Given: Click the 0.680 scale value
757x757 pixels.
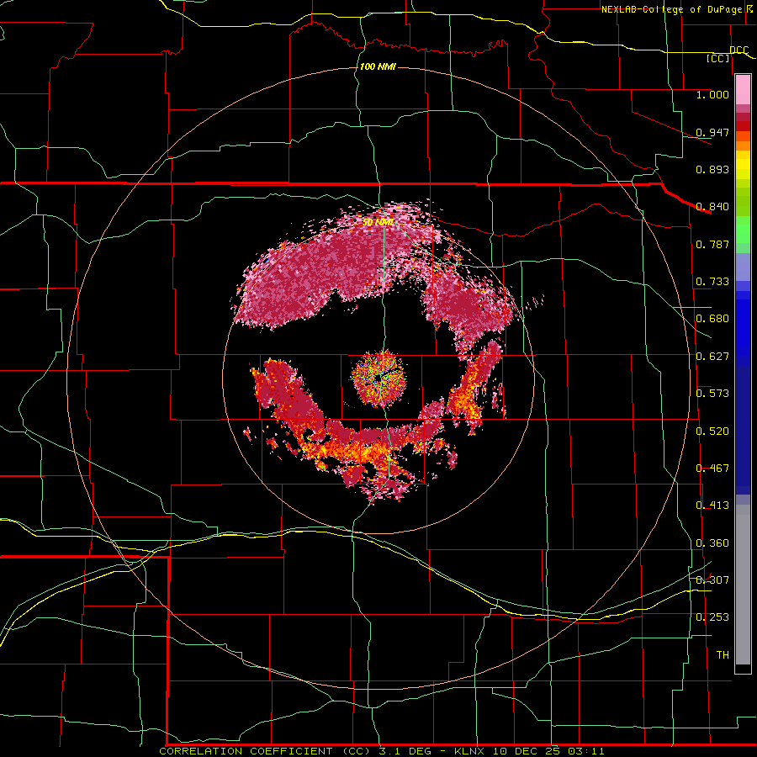Looking at the screenshot, I should (x=712, y=319).
